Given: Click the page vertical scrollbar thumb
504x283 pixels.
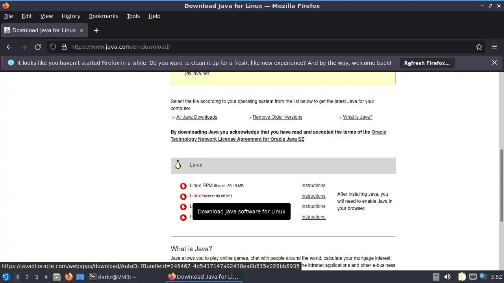Looking at the screenshot, I should pos(501,185).
